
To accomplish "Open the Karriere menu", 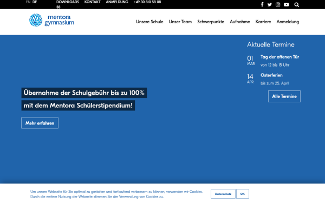I will [263, 22].
